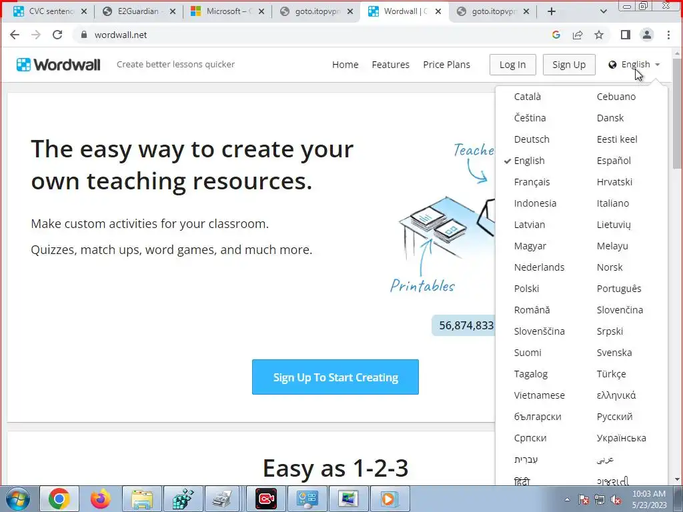
Task: Go back with browser back arrow
Action: 15,35
